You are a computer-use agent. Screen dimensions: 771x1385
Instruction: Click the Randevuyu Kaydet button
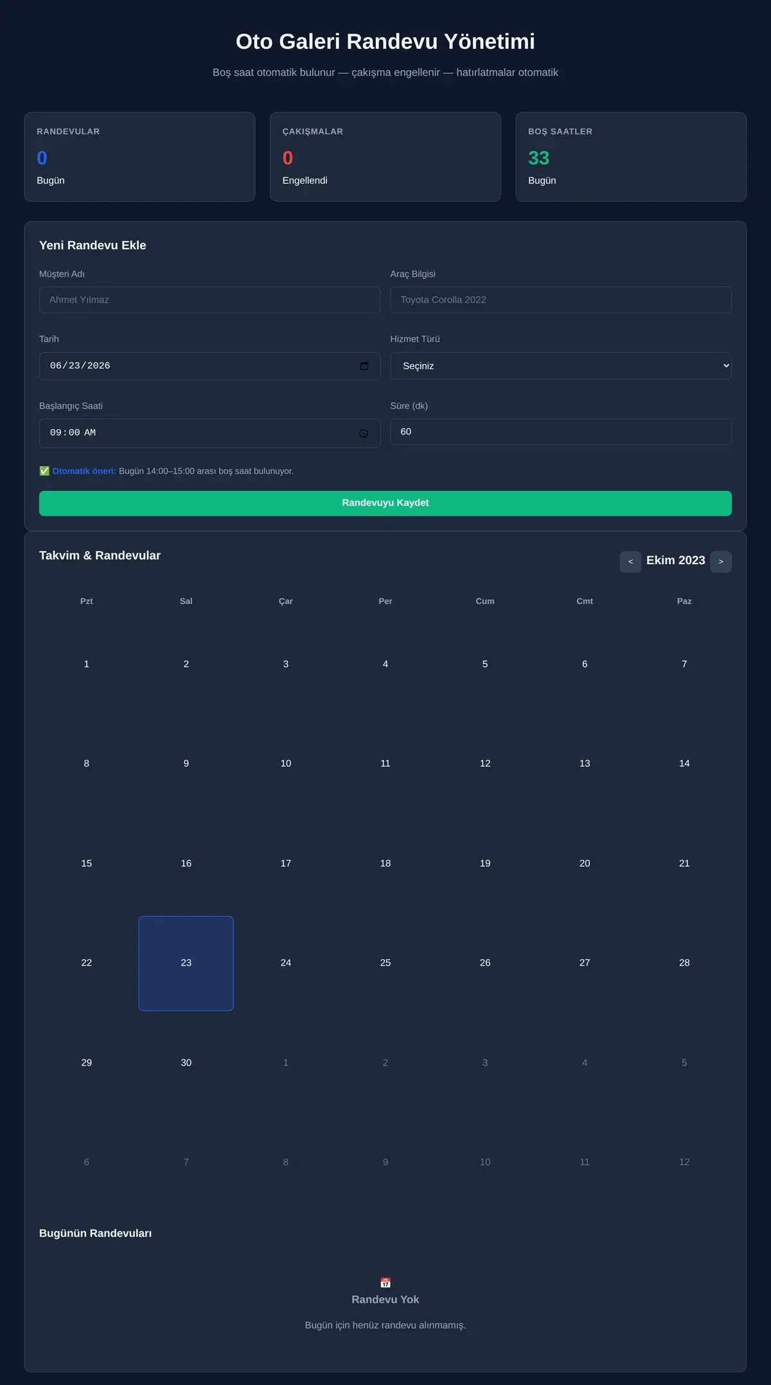(x=385, y=503)
